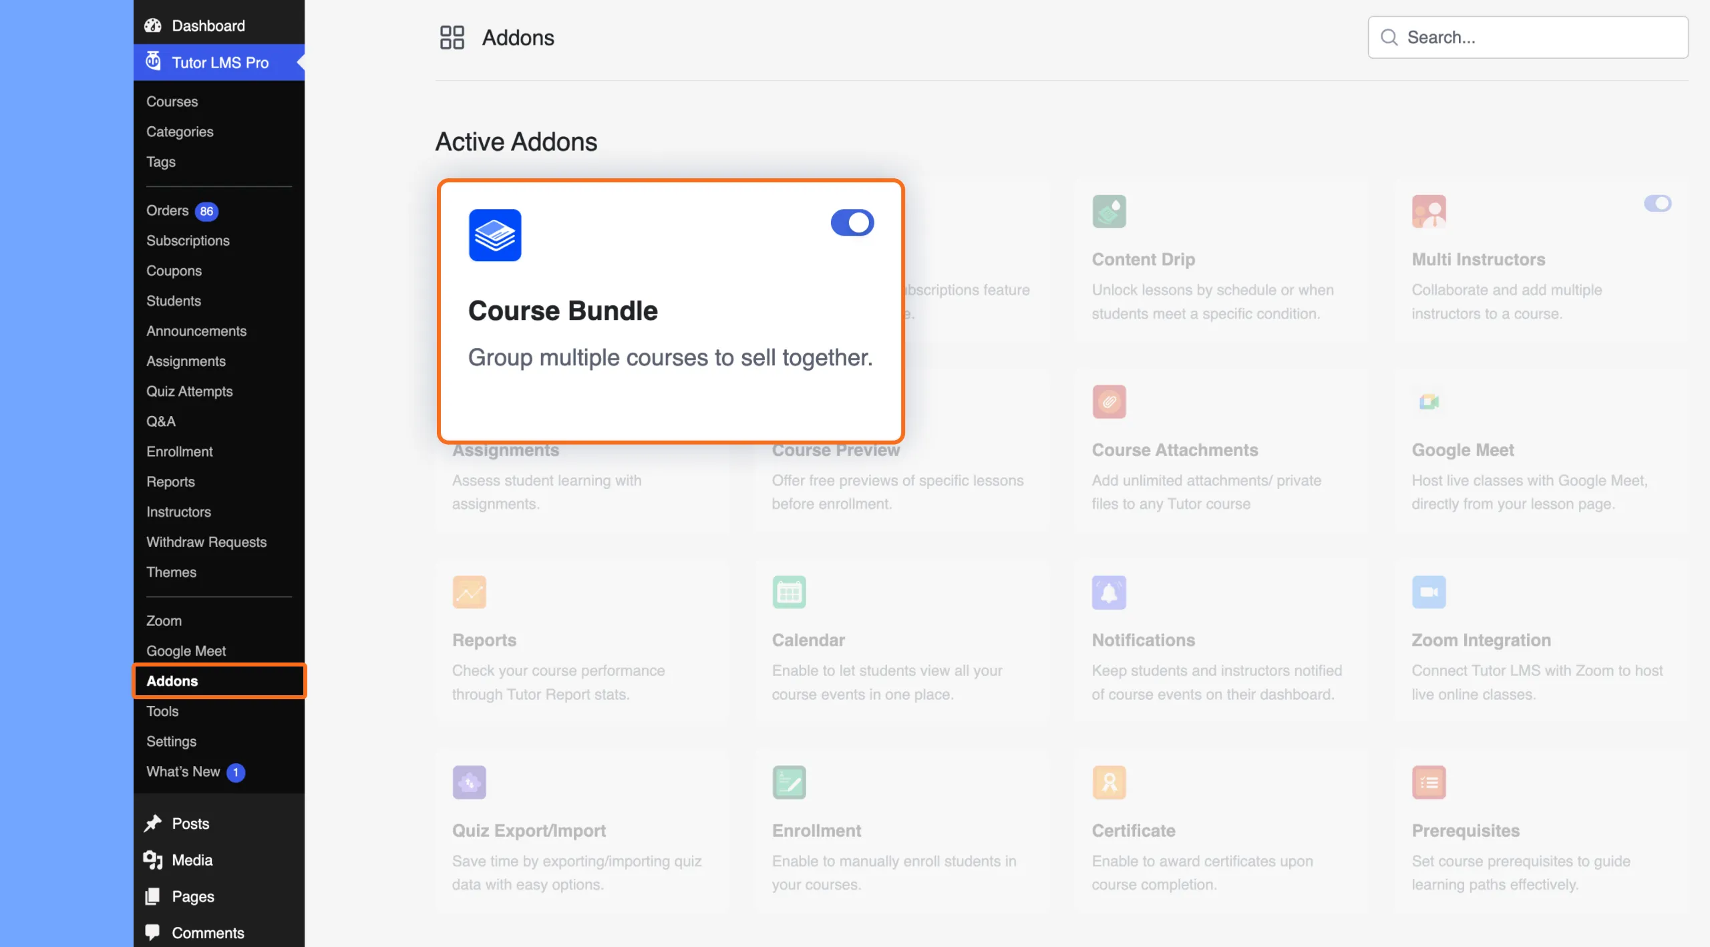This screenshot has height=947, width=1710.
Task: Focus the Search addons input field
Action: click(1528, 37)
